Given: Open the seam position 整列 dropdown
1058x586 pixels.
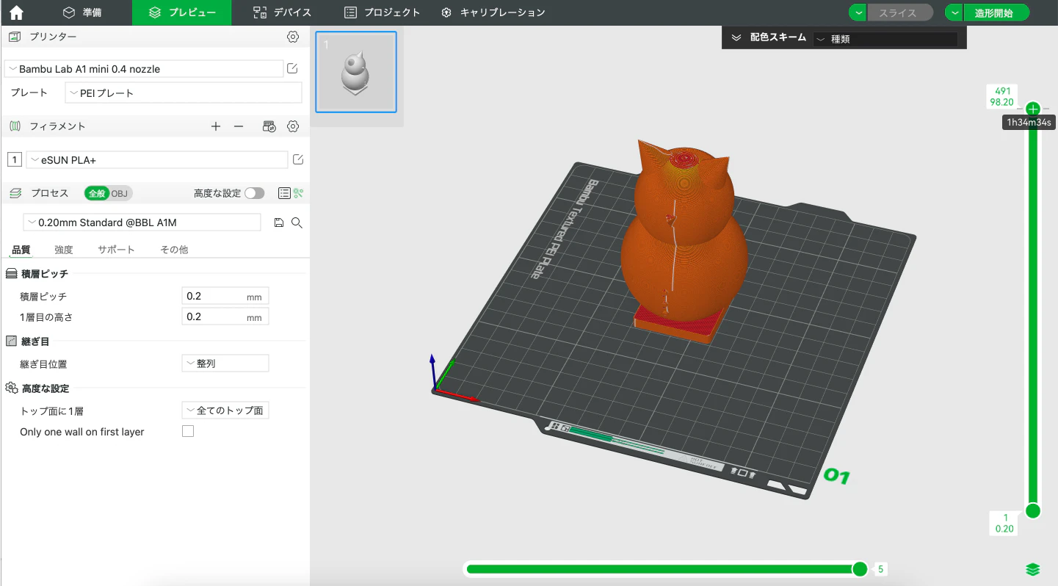Looking at the screenshot, I should coord(225,363).
